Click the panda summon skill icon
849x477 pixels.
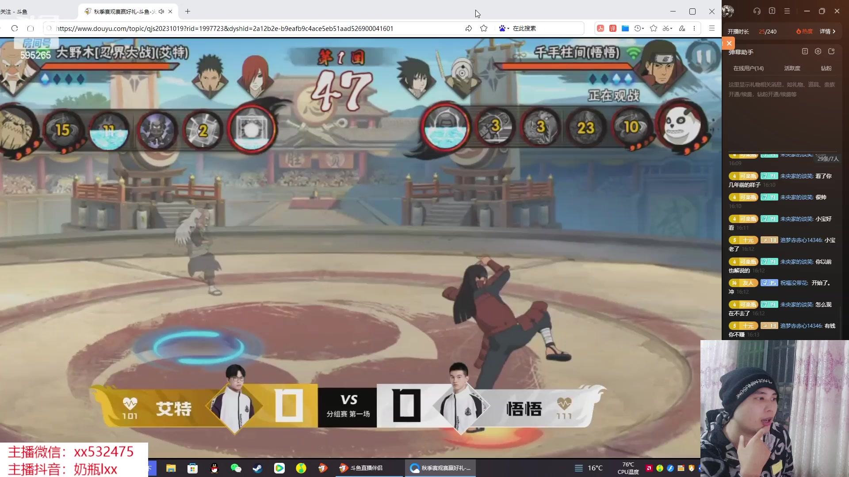point(681,126)
